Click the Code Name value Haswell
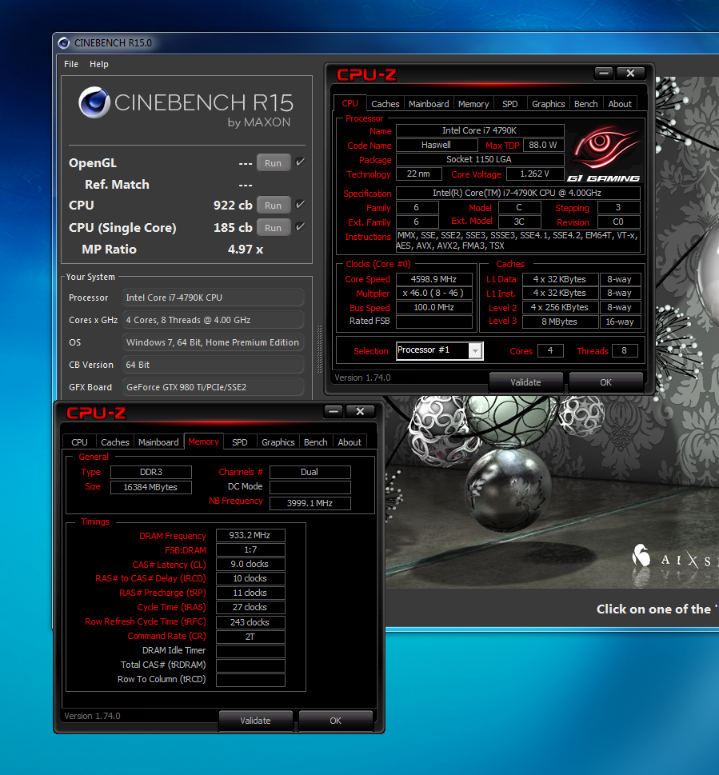 click(437, 145)
